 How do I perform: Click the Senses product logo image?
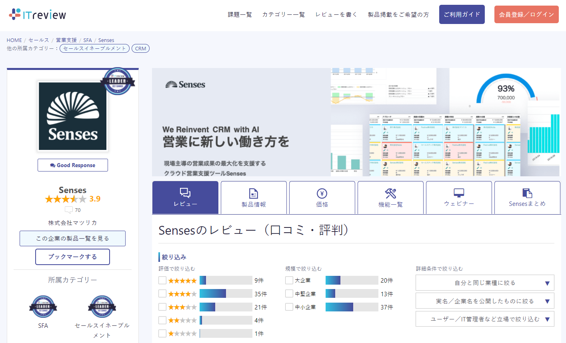tap(73, 116)
